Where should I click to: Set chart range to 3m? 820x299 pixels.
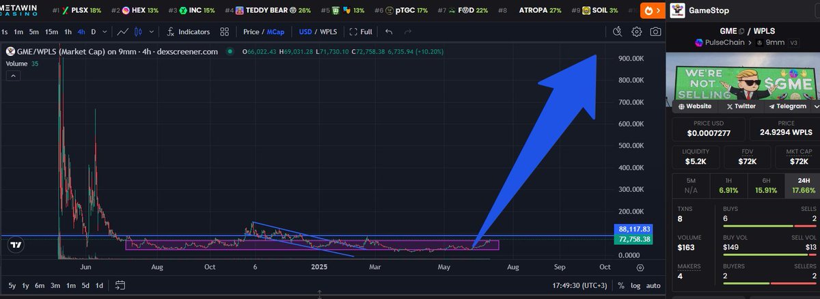[x=55, y=285]
